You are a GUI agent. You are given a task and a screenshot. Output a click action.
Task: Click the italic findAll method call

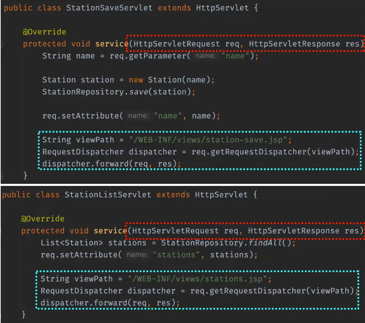265,243
